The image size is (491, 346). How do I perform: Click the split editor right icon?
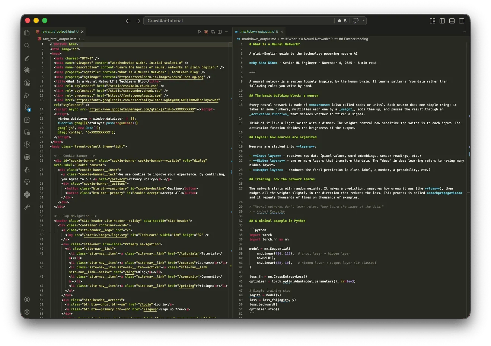[220, 32]
